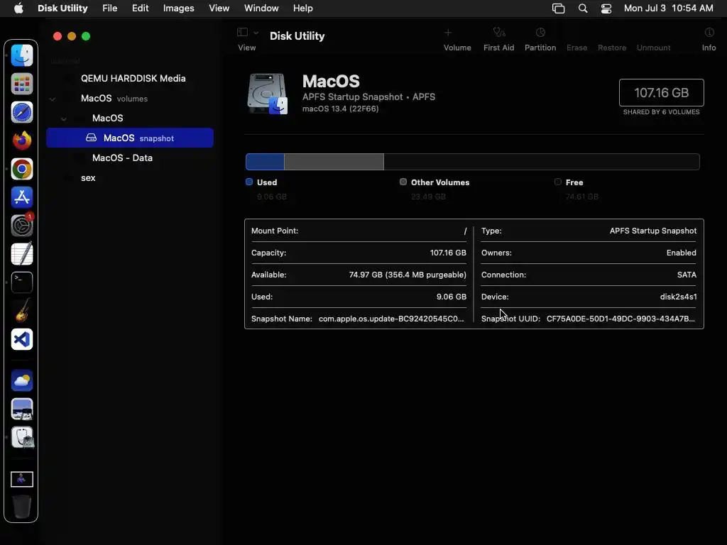Launch Firefox from the dock
727x545 pixels.
[22, 141]
